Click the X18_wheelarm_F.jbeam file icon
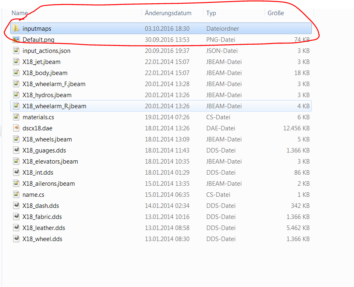This screenshot has width=354, height=287. coord(16,84)
